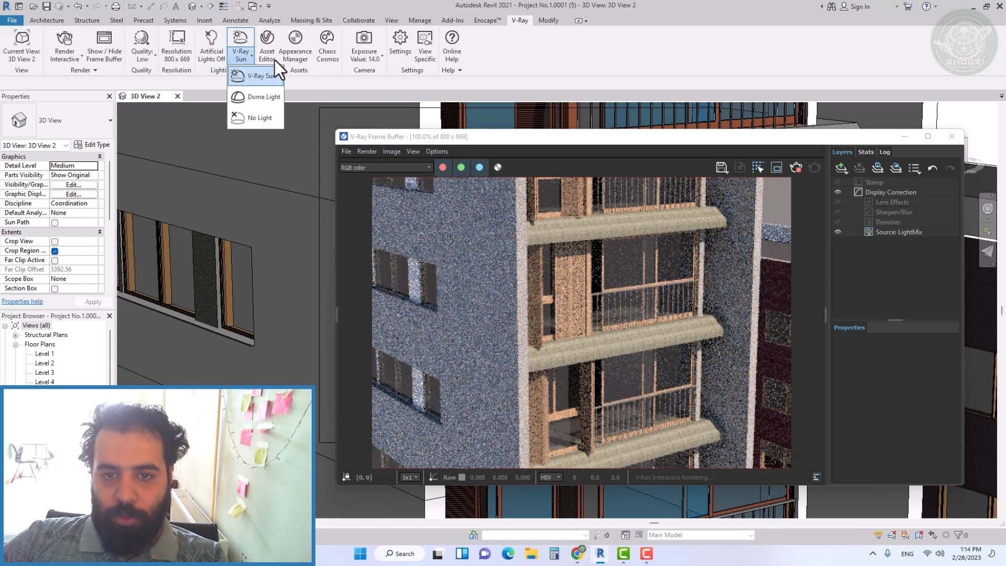Open the Properties help link
Viewport: 1006px width, 566px height.
pyautogui.click(x=22, y=301)
